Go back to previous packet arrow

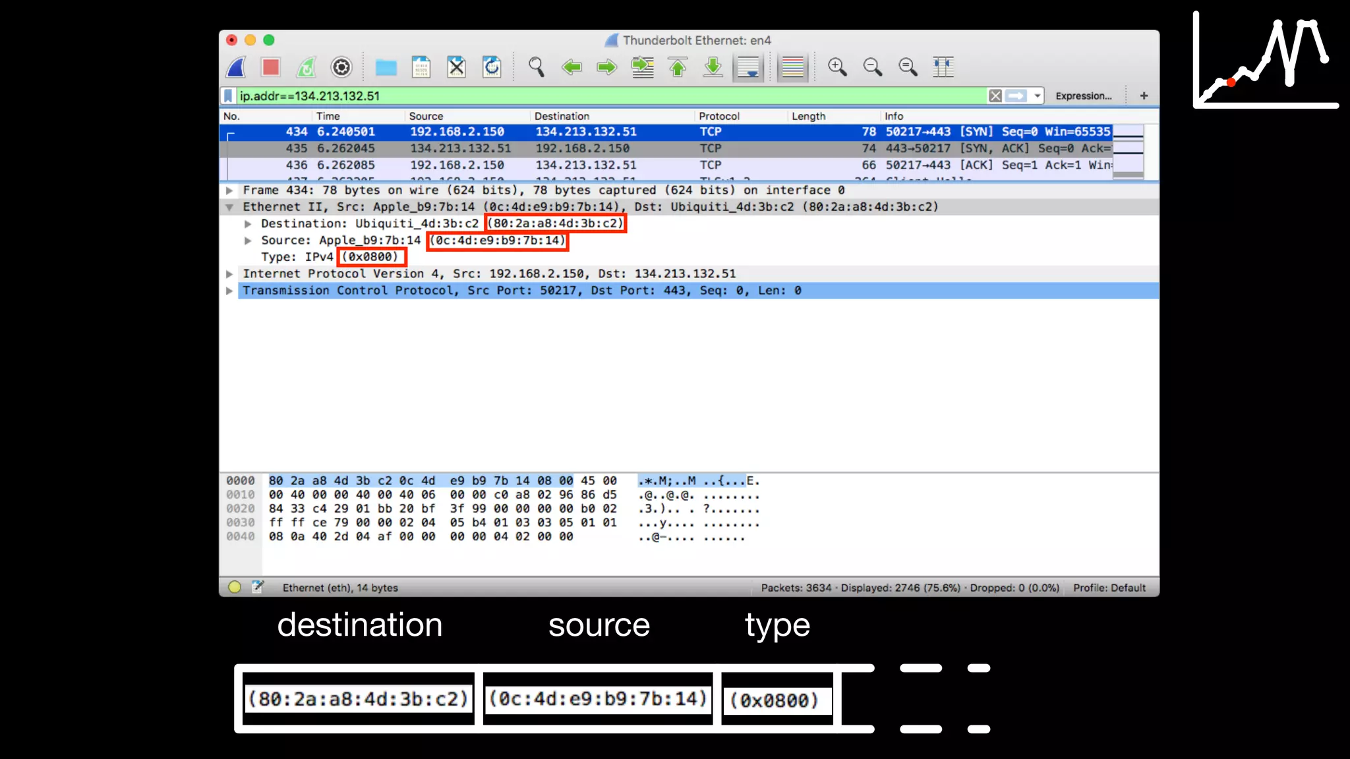(572, 67)
